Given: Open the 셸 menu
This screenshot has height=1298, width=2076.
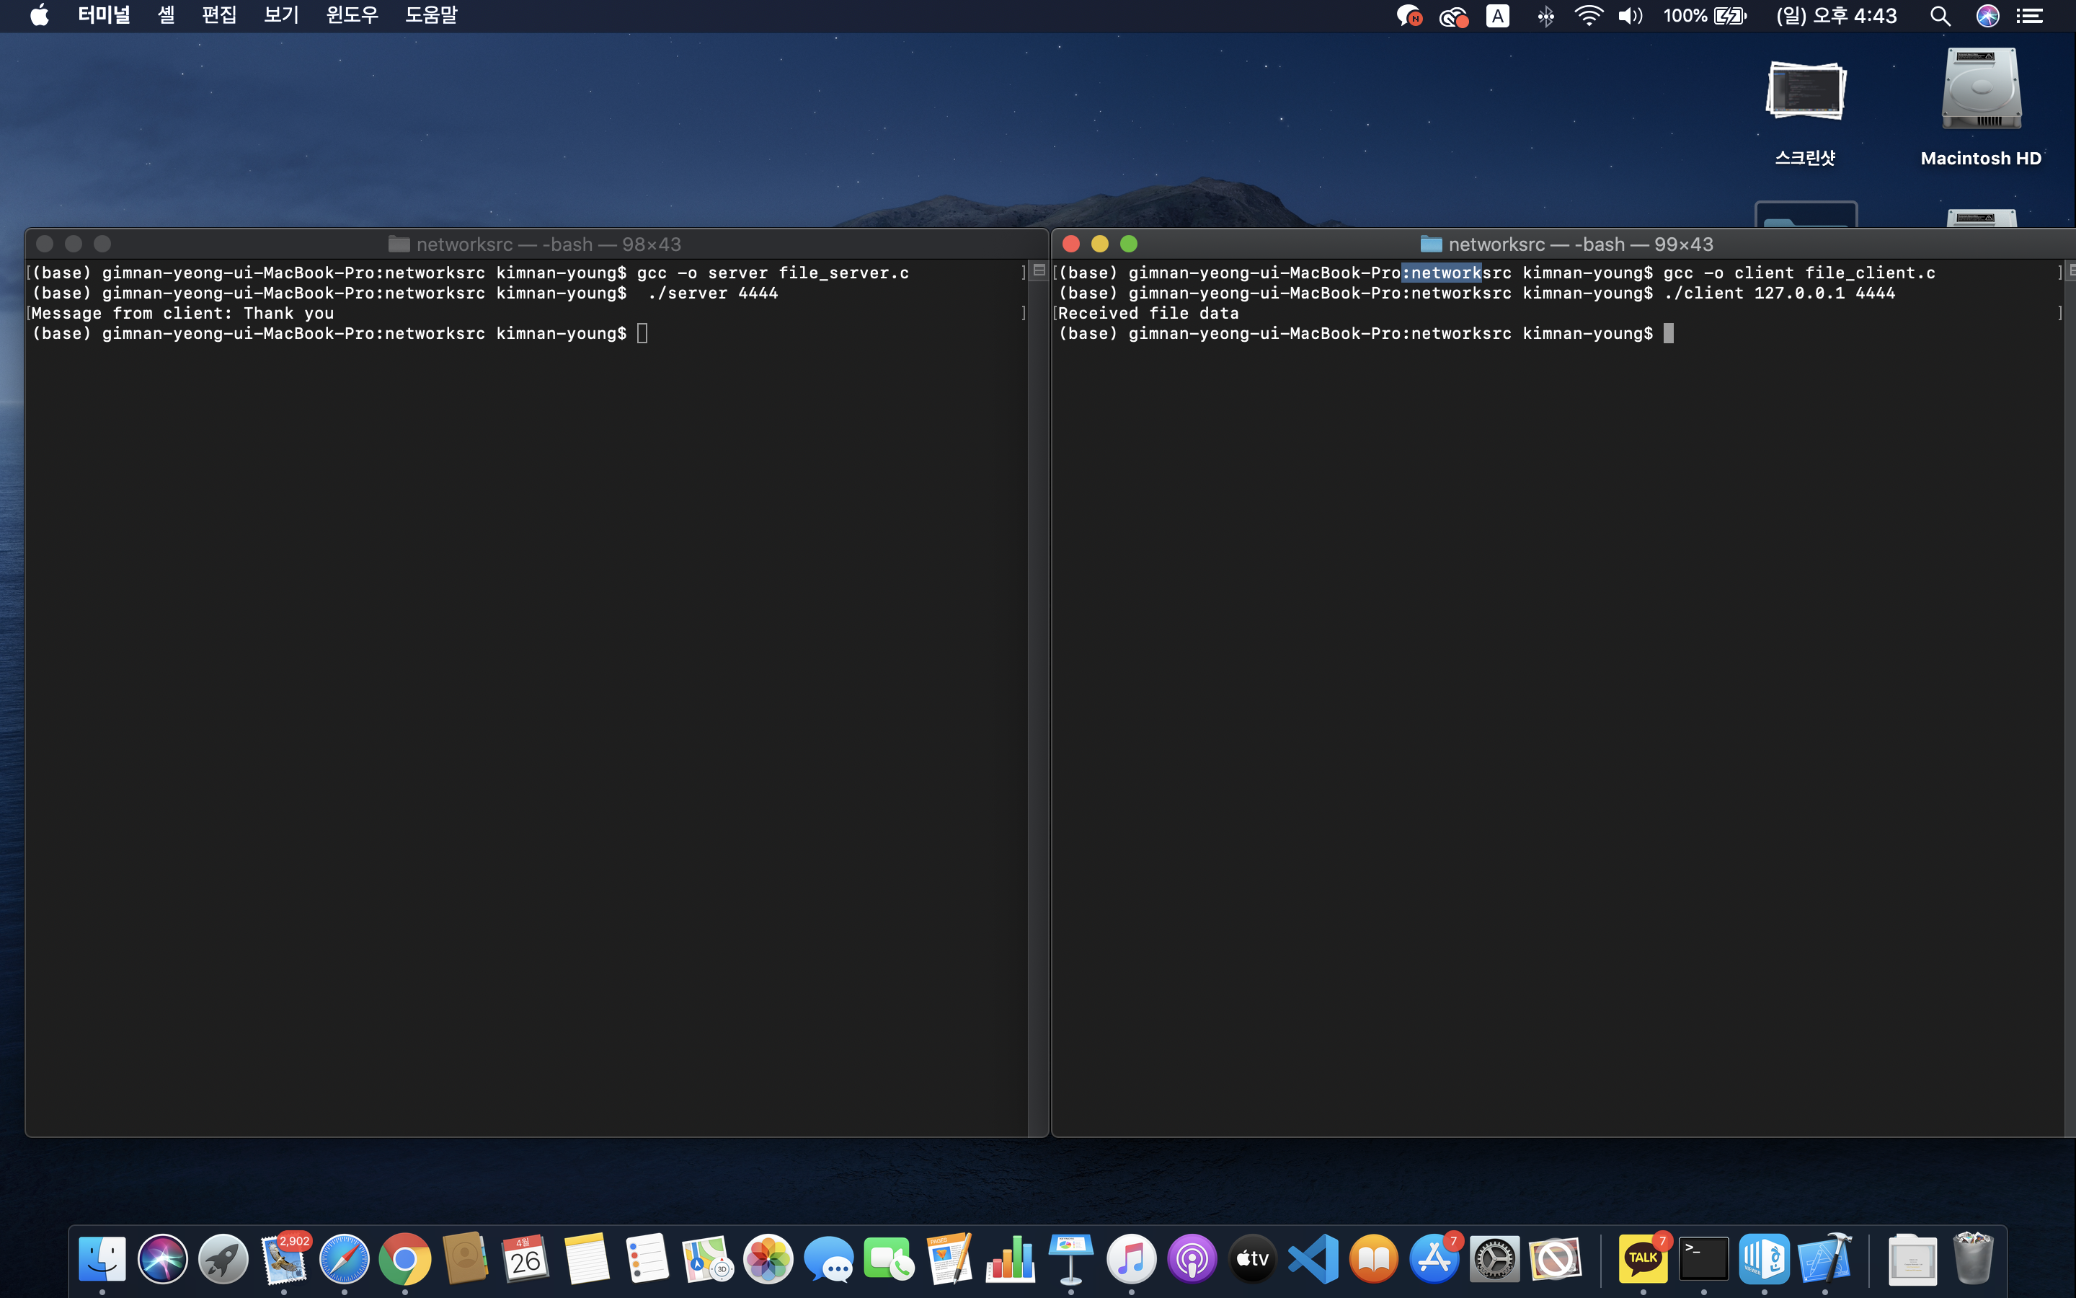Looking at the screenshot, I should pos(167,15).
